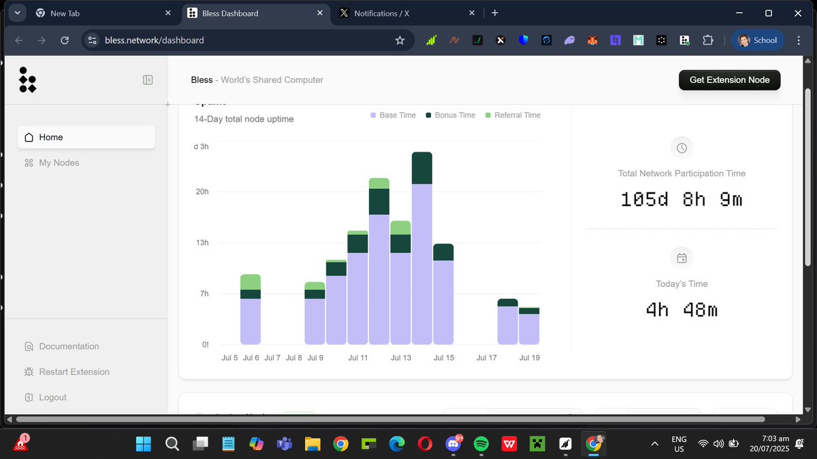
Task: Launch Minecraft from the taskbar
Action: point(537,444)
